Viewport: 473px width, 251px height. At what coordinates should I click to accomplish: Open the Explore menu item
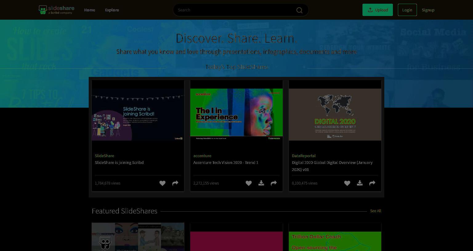point(112,10)
